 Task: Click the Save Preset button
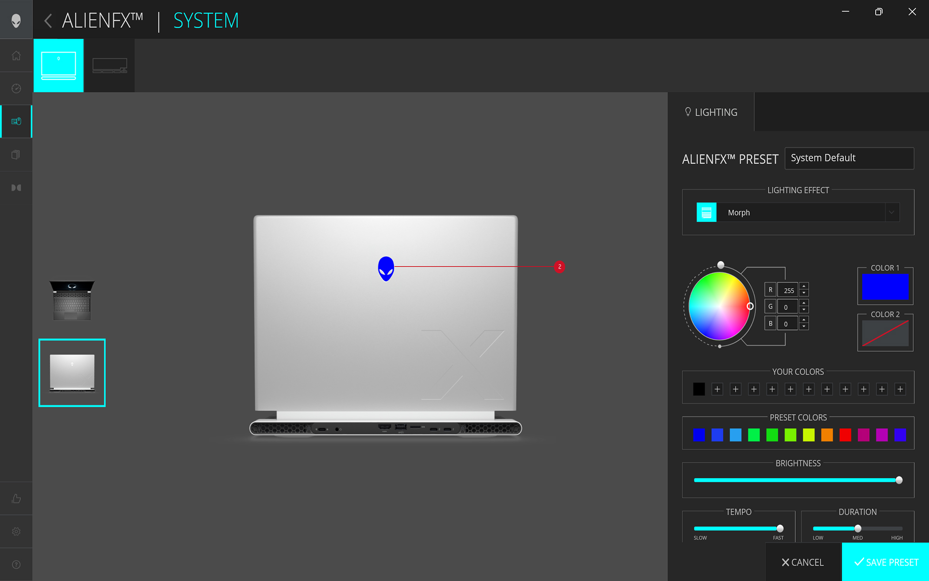tap(885, 562)
